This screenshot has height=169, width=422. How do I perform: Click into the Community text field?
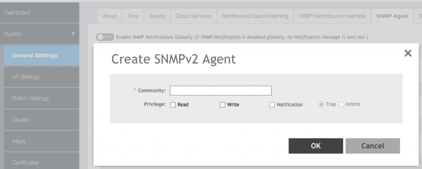(x=220, y=90)
